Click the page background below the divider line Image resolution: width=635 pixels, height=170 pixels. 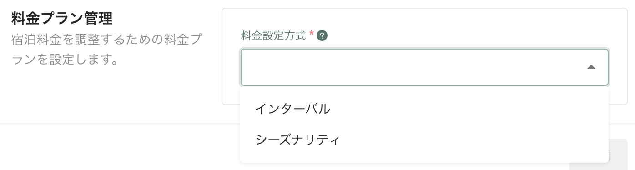(118, 148)
